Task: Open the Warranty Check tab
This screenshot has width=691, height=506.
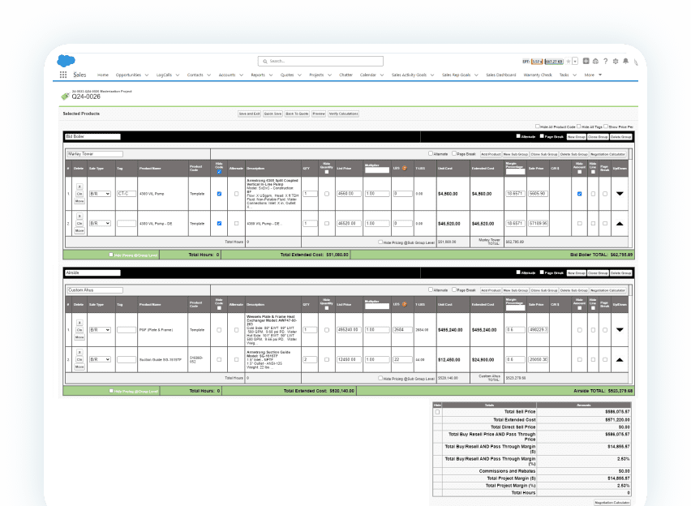Action: tap(538, 75)
